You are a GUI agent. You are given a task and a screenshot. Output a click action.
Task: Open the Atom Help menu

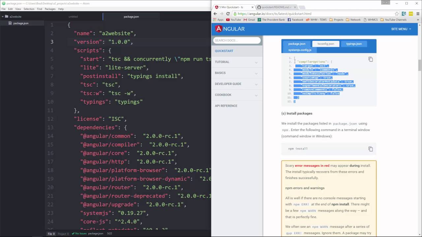(x=61, y=9)
